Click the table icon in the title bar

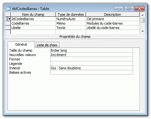tap(8, 8)
